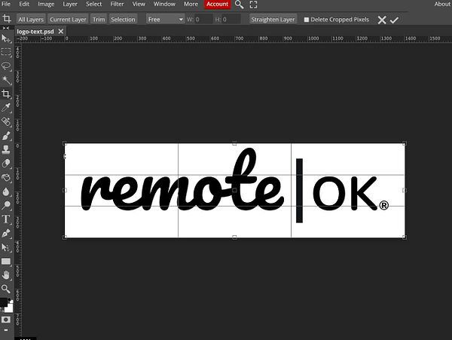Collapse the toolbar with arrows toggle
This screenshot has height=340, width=452.
5,28
